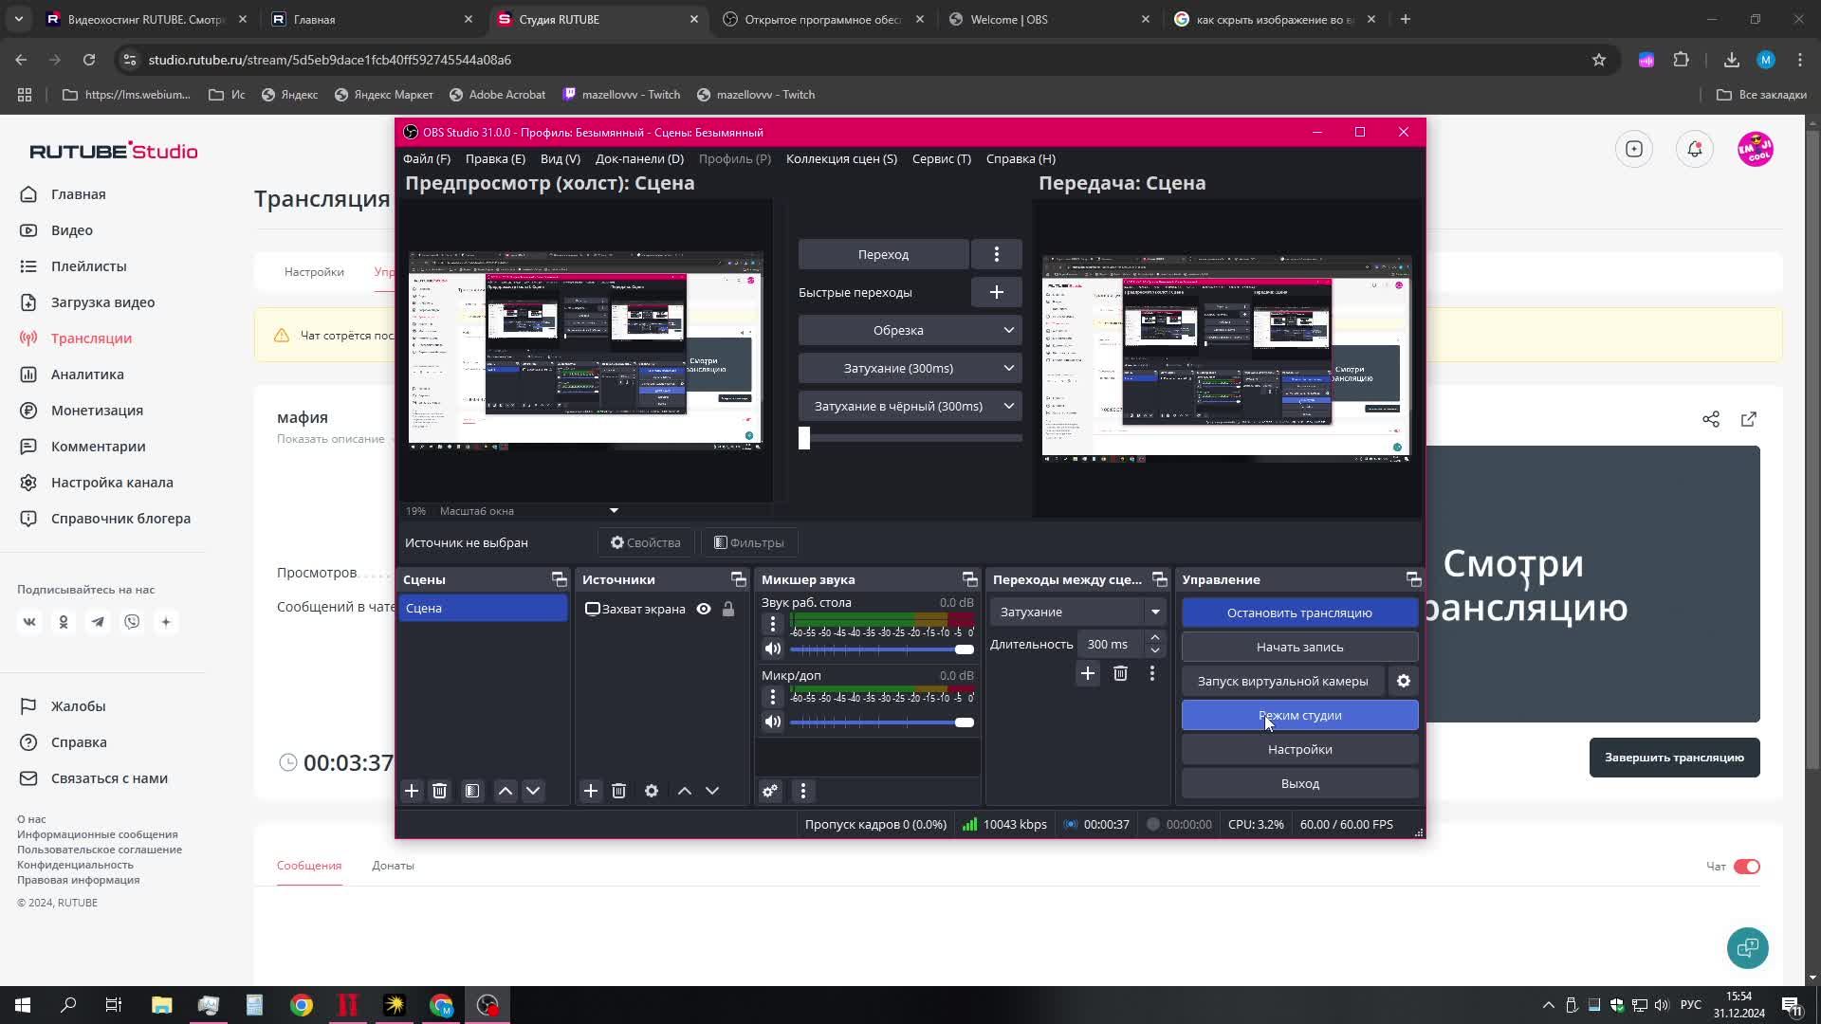Click the Переход transition button
Screen dimensions: 1821x1024
tap(883, 254)
